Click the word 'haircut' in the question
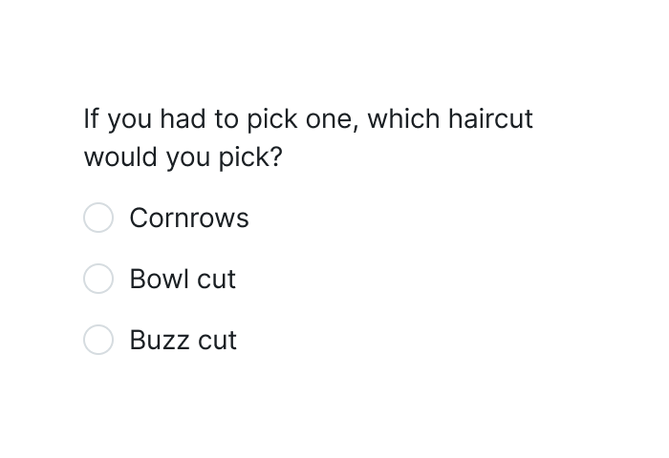The height and width of the screenshot is (458, 669). pyautogui.click(x=490, y=118)
